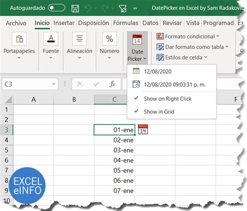Toggle Show on Right Click option
The image size is (247, 211).
[172, 98]
